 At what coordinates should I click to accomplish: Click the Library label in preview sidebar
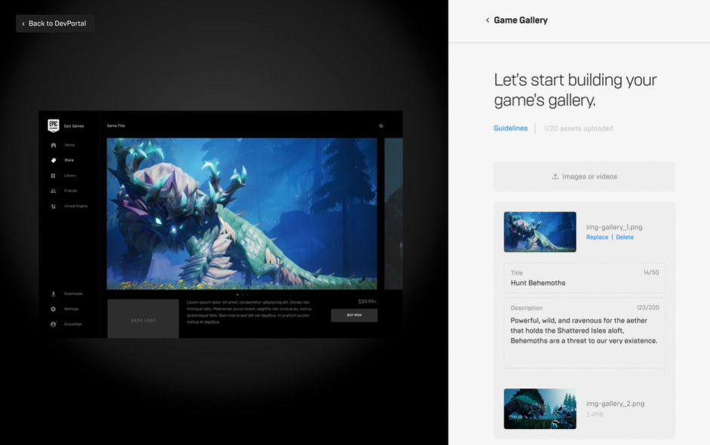[x=70, y=176]
